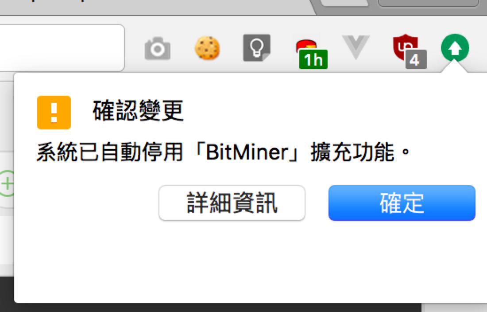
Task: Click the BitMiner disabled message text
Action: (x=223, y=152)
